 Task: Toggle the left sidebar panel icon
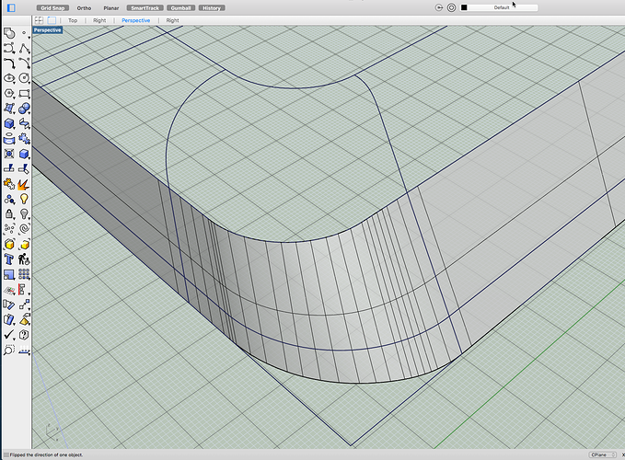10,7
